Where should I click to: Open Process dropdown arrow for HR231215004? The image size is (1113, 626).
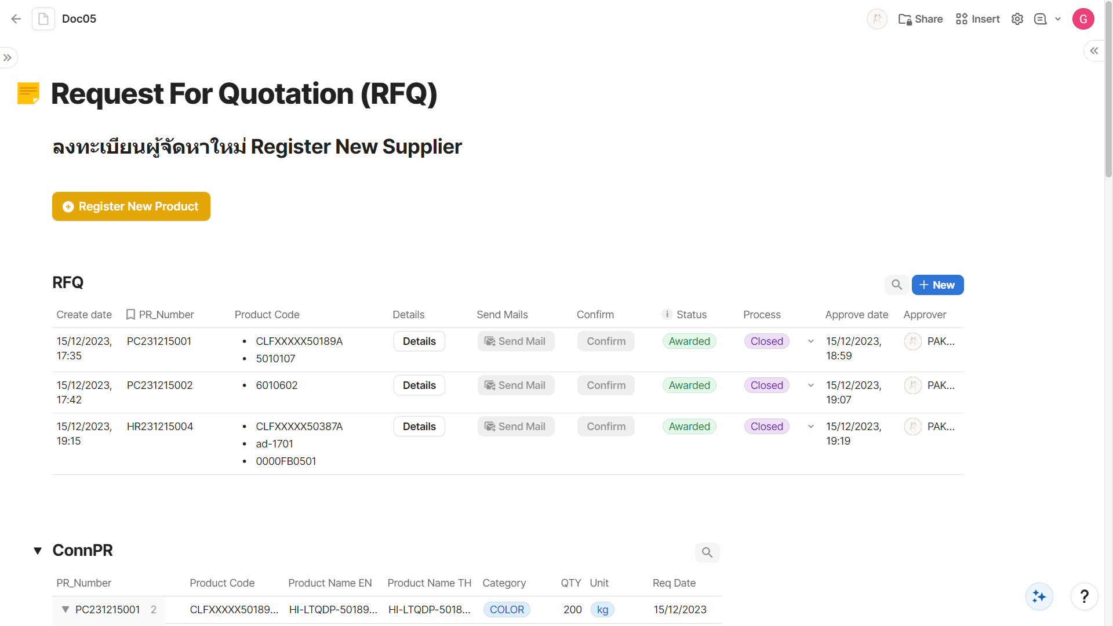(x=811, y=427)
